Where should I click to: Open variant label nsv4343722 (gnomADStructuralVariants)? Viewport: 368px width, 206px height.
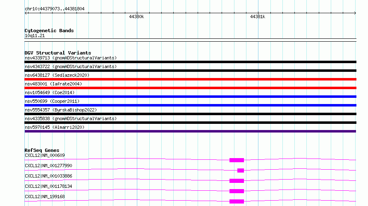[x=71, y=66]
